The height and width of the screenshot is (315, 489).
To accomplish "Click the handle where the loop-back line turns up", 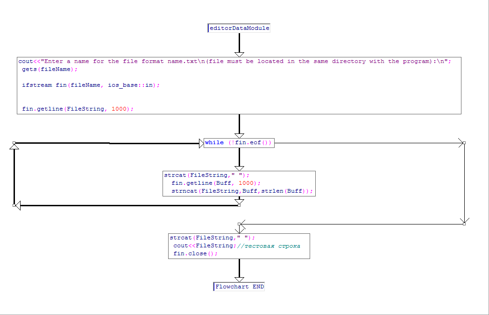I will [14, 205].
